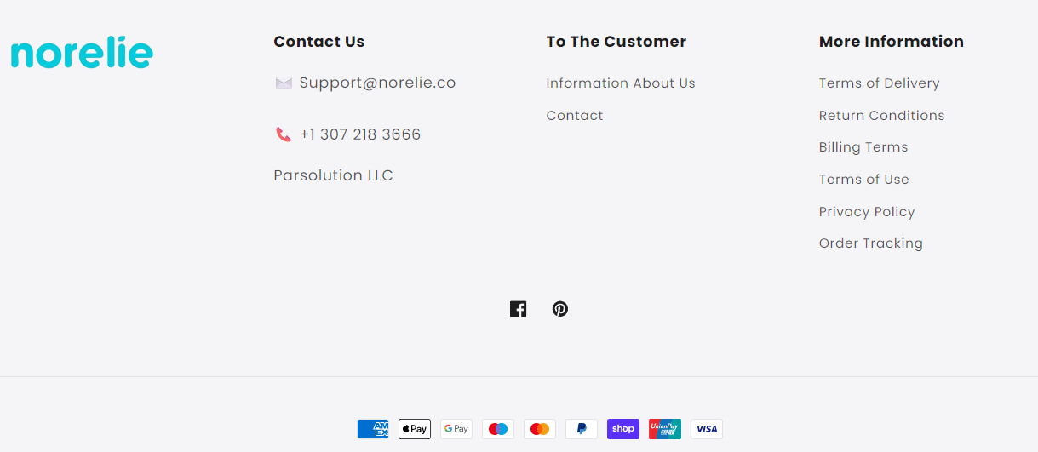
Task: Open the Pinterest social icon
Action: tap(559, 309)
